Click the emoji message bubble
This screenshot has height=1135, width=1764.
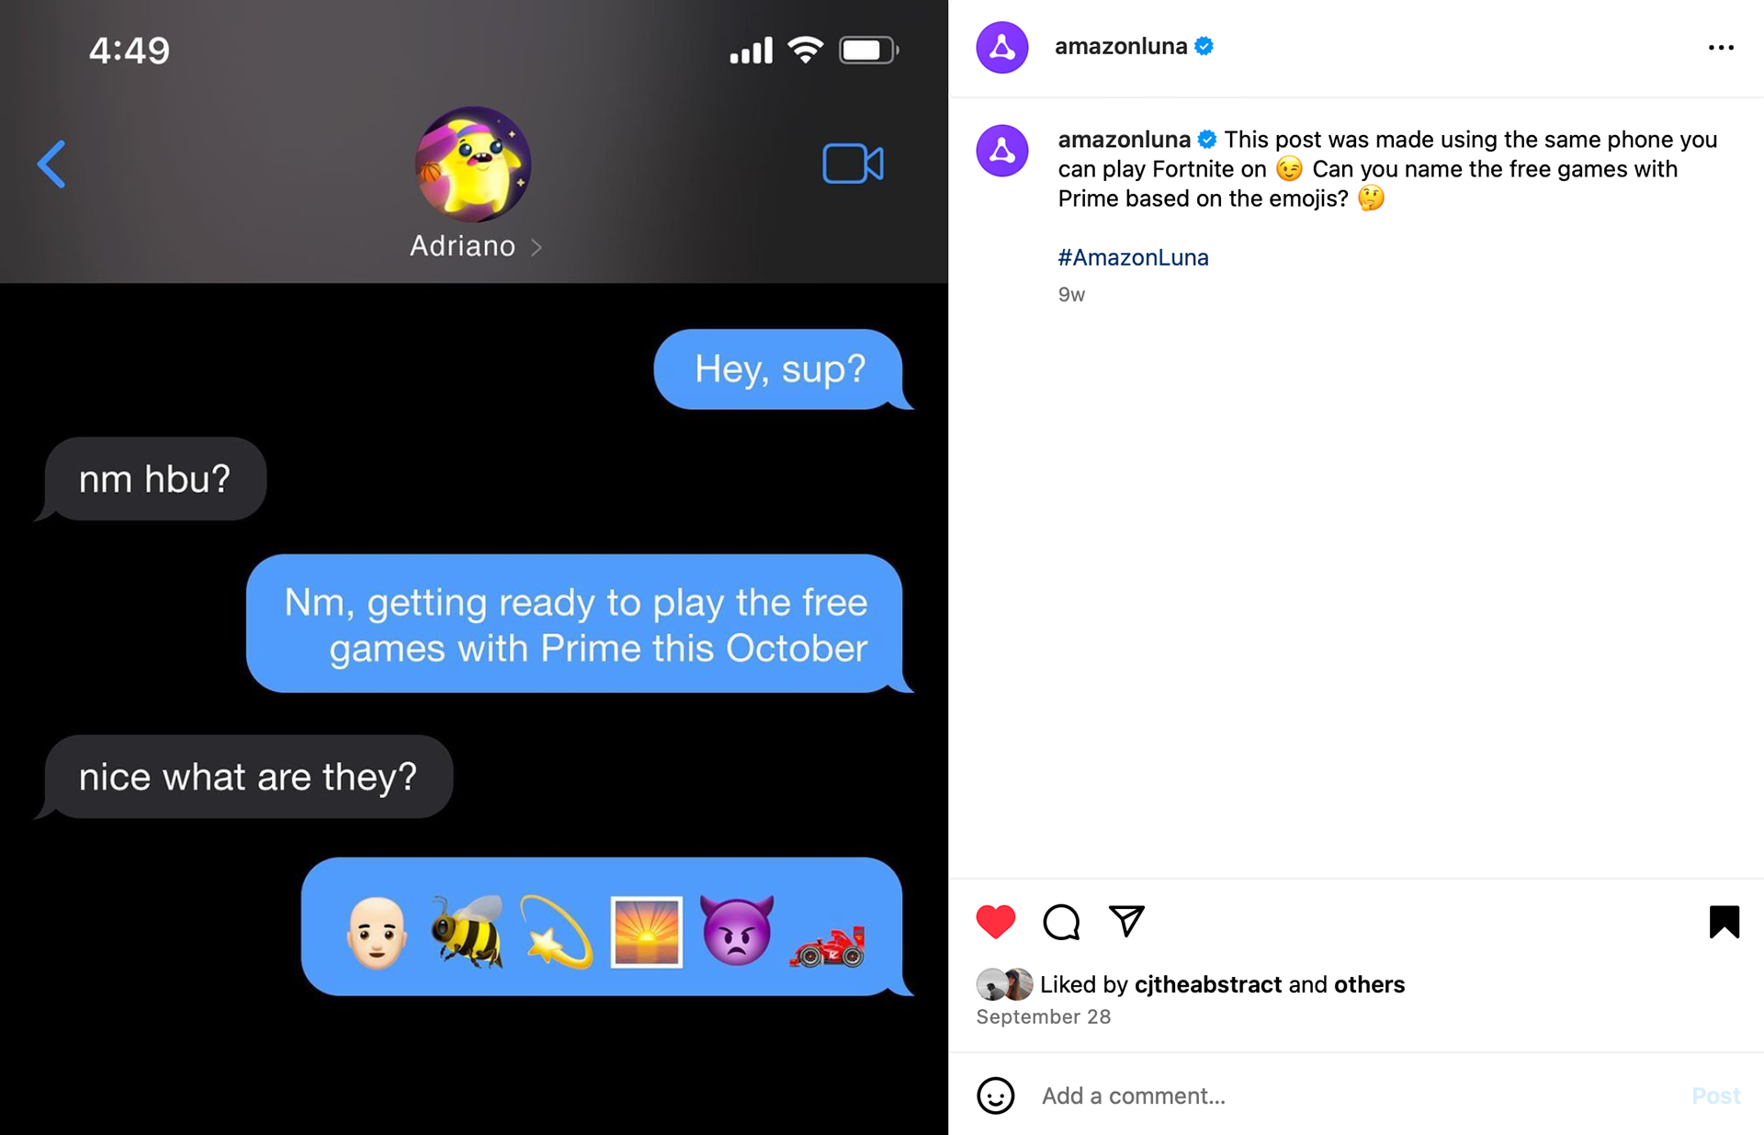[603, 926]
